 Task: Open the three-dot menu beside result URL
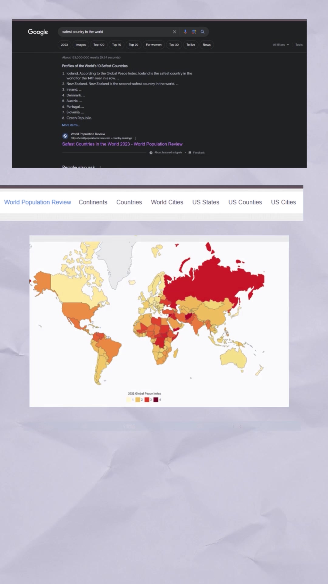(135, 138)
